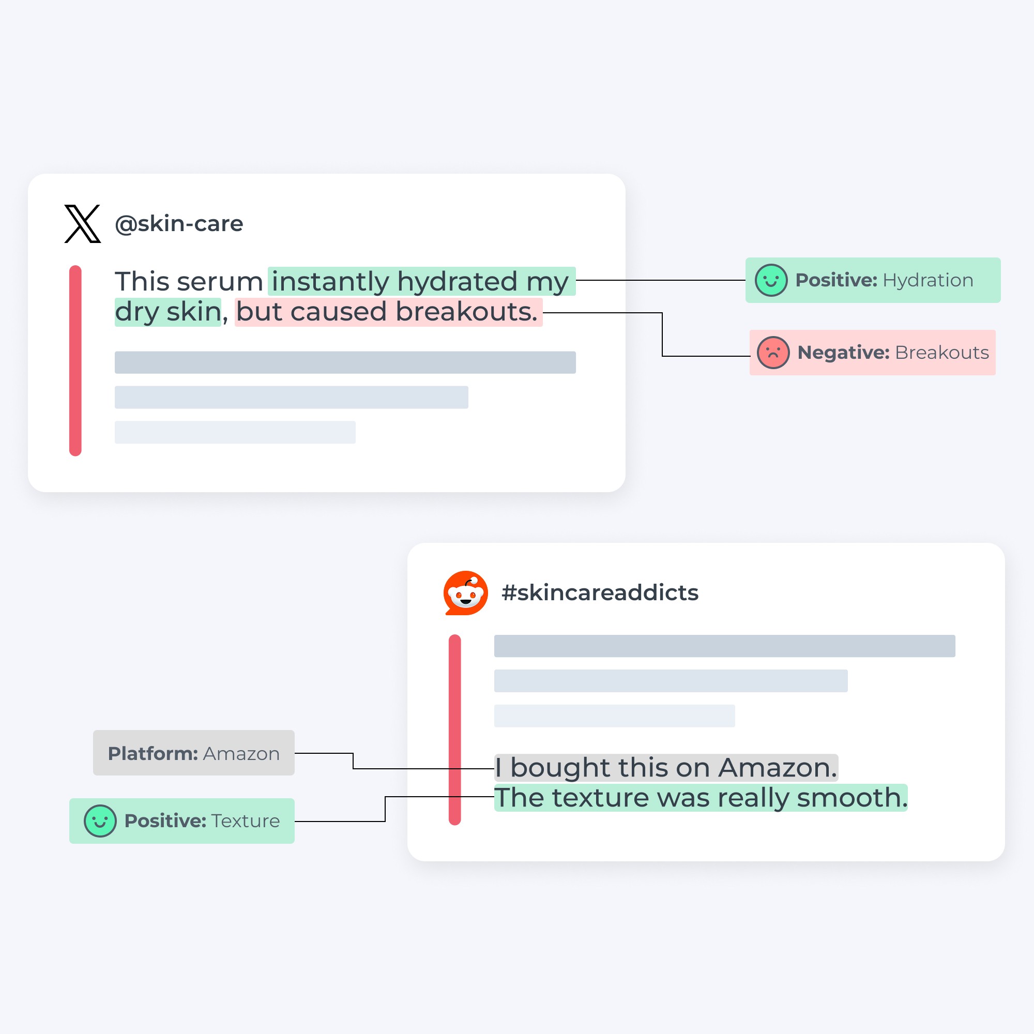
Task: Click the Reddit Snoo logo icon
Action: coord(466,593)
